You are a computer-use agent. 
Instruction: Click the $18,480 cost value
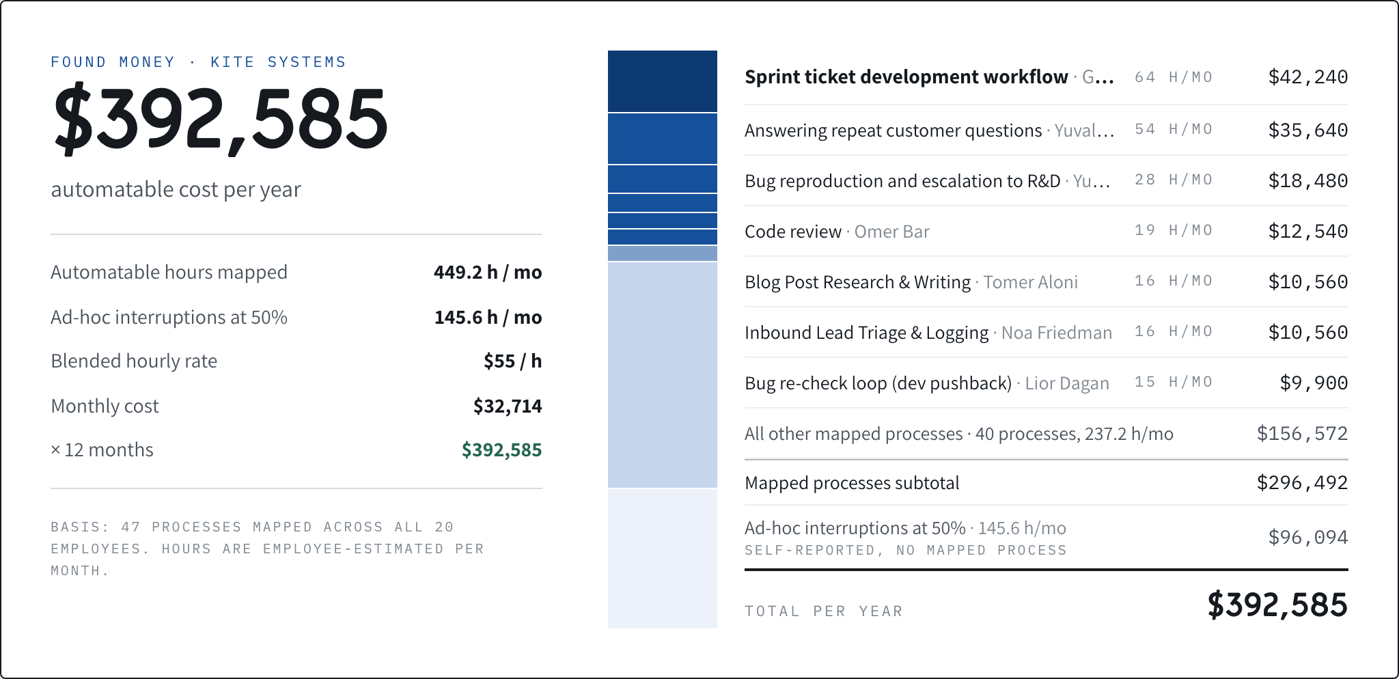coord(1308,181)
